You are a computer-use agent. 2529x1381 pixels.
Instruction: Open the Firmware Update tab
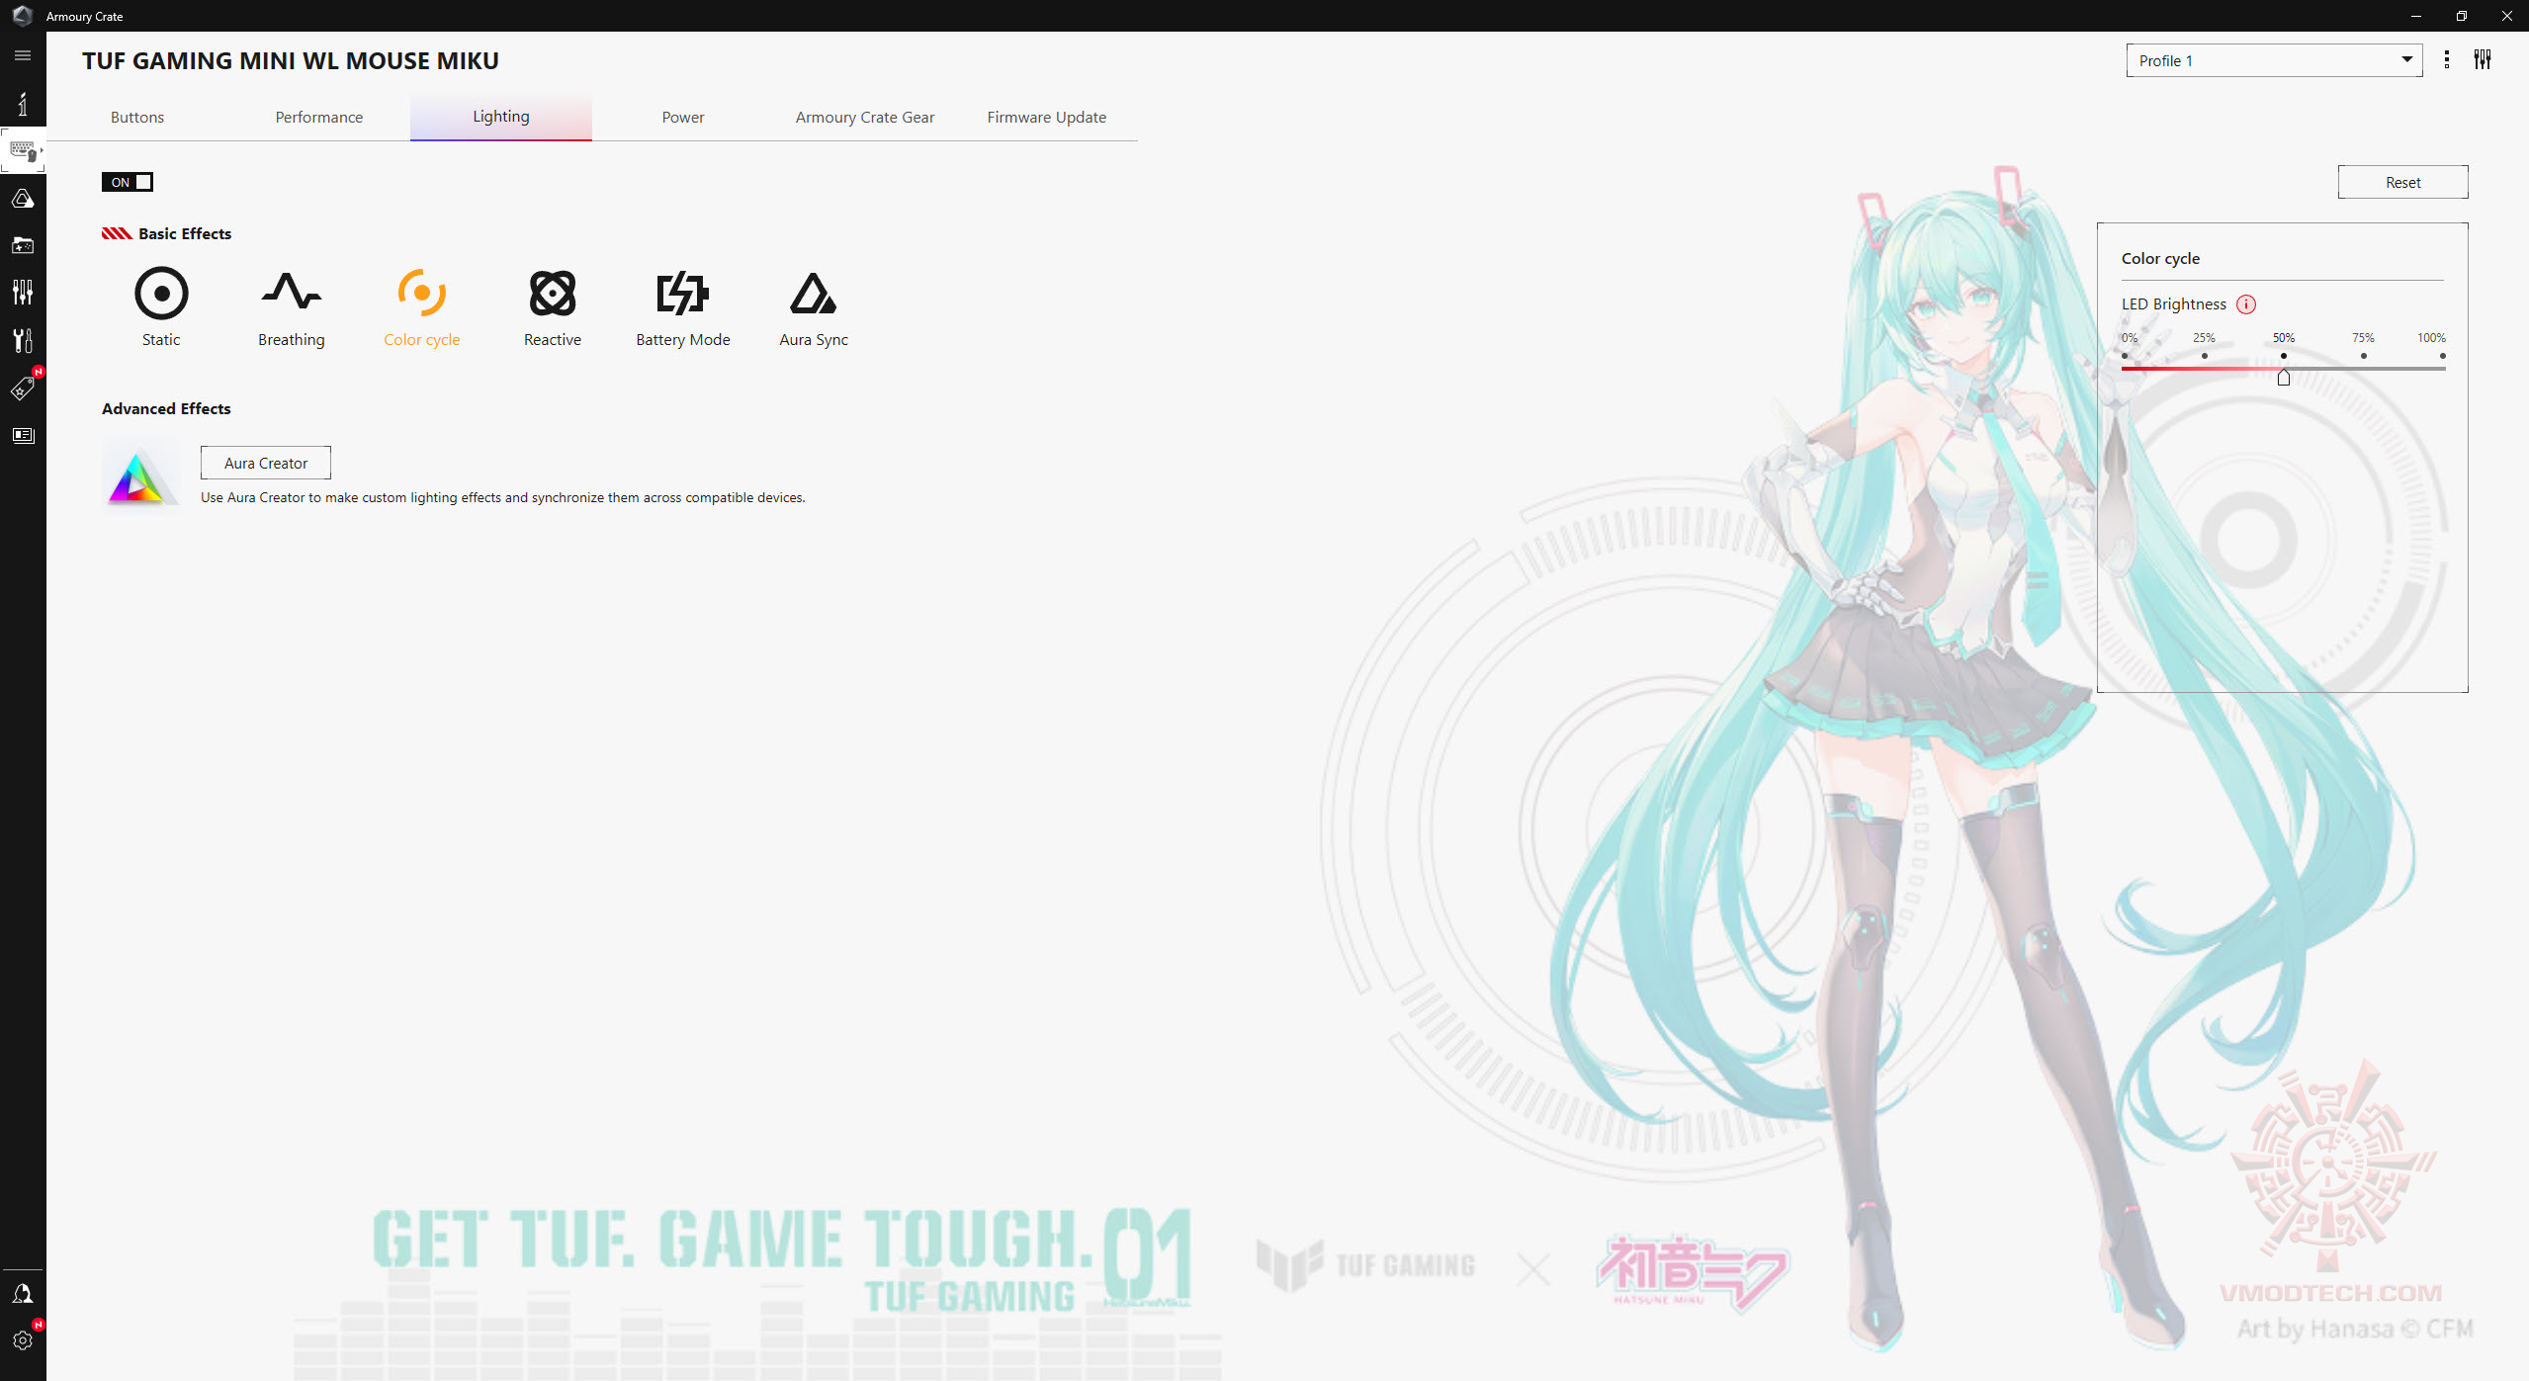1046,117
